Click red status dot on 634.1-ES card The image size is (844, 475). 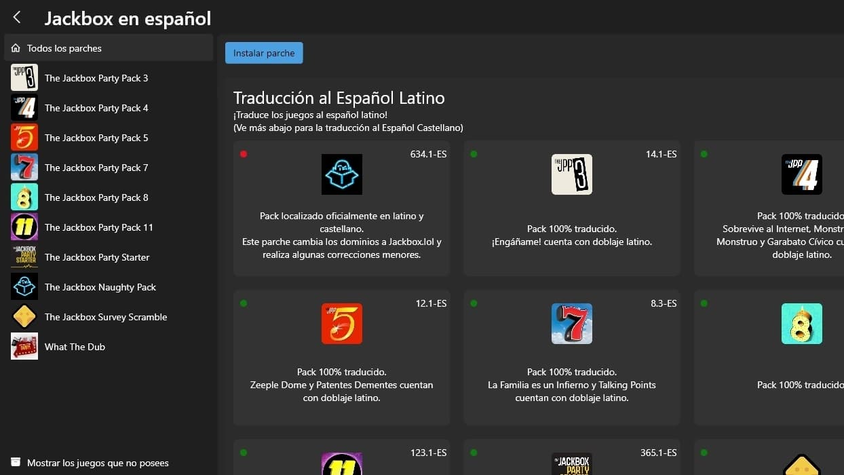point(244,154)
